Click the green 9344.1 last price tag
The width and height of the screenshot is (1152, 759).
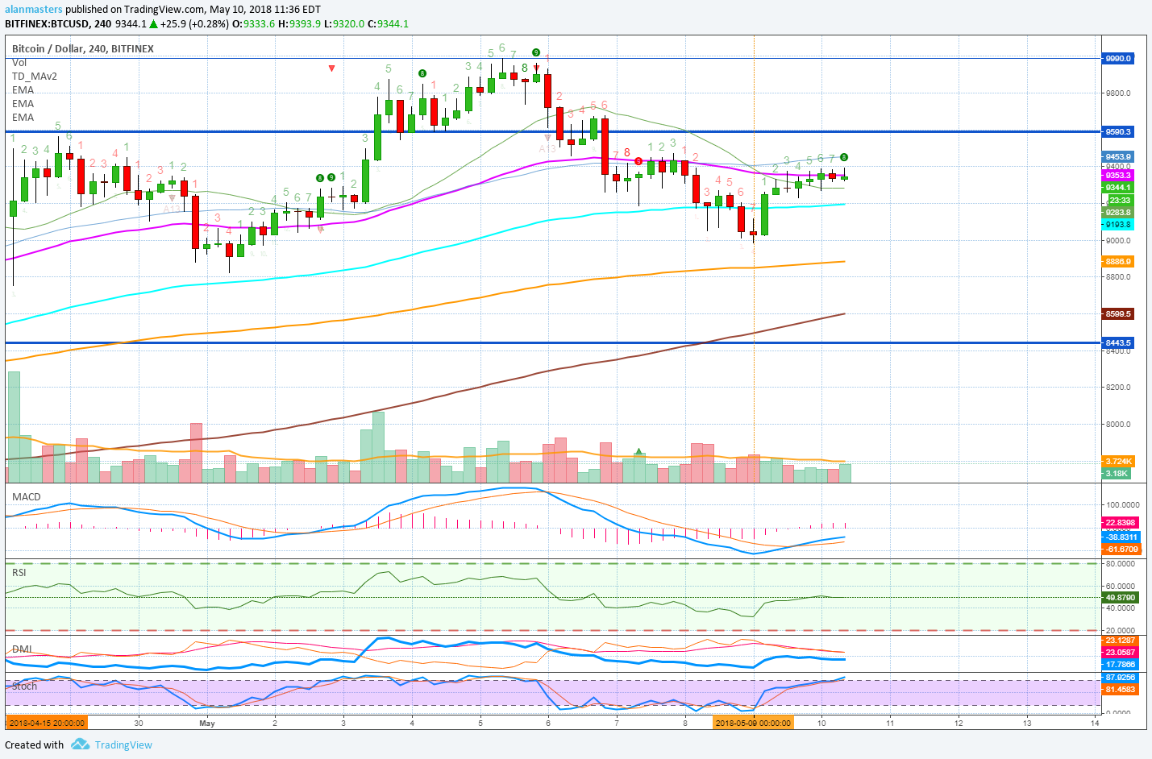(1118, 187)
